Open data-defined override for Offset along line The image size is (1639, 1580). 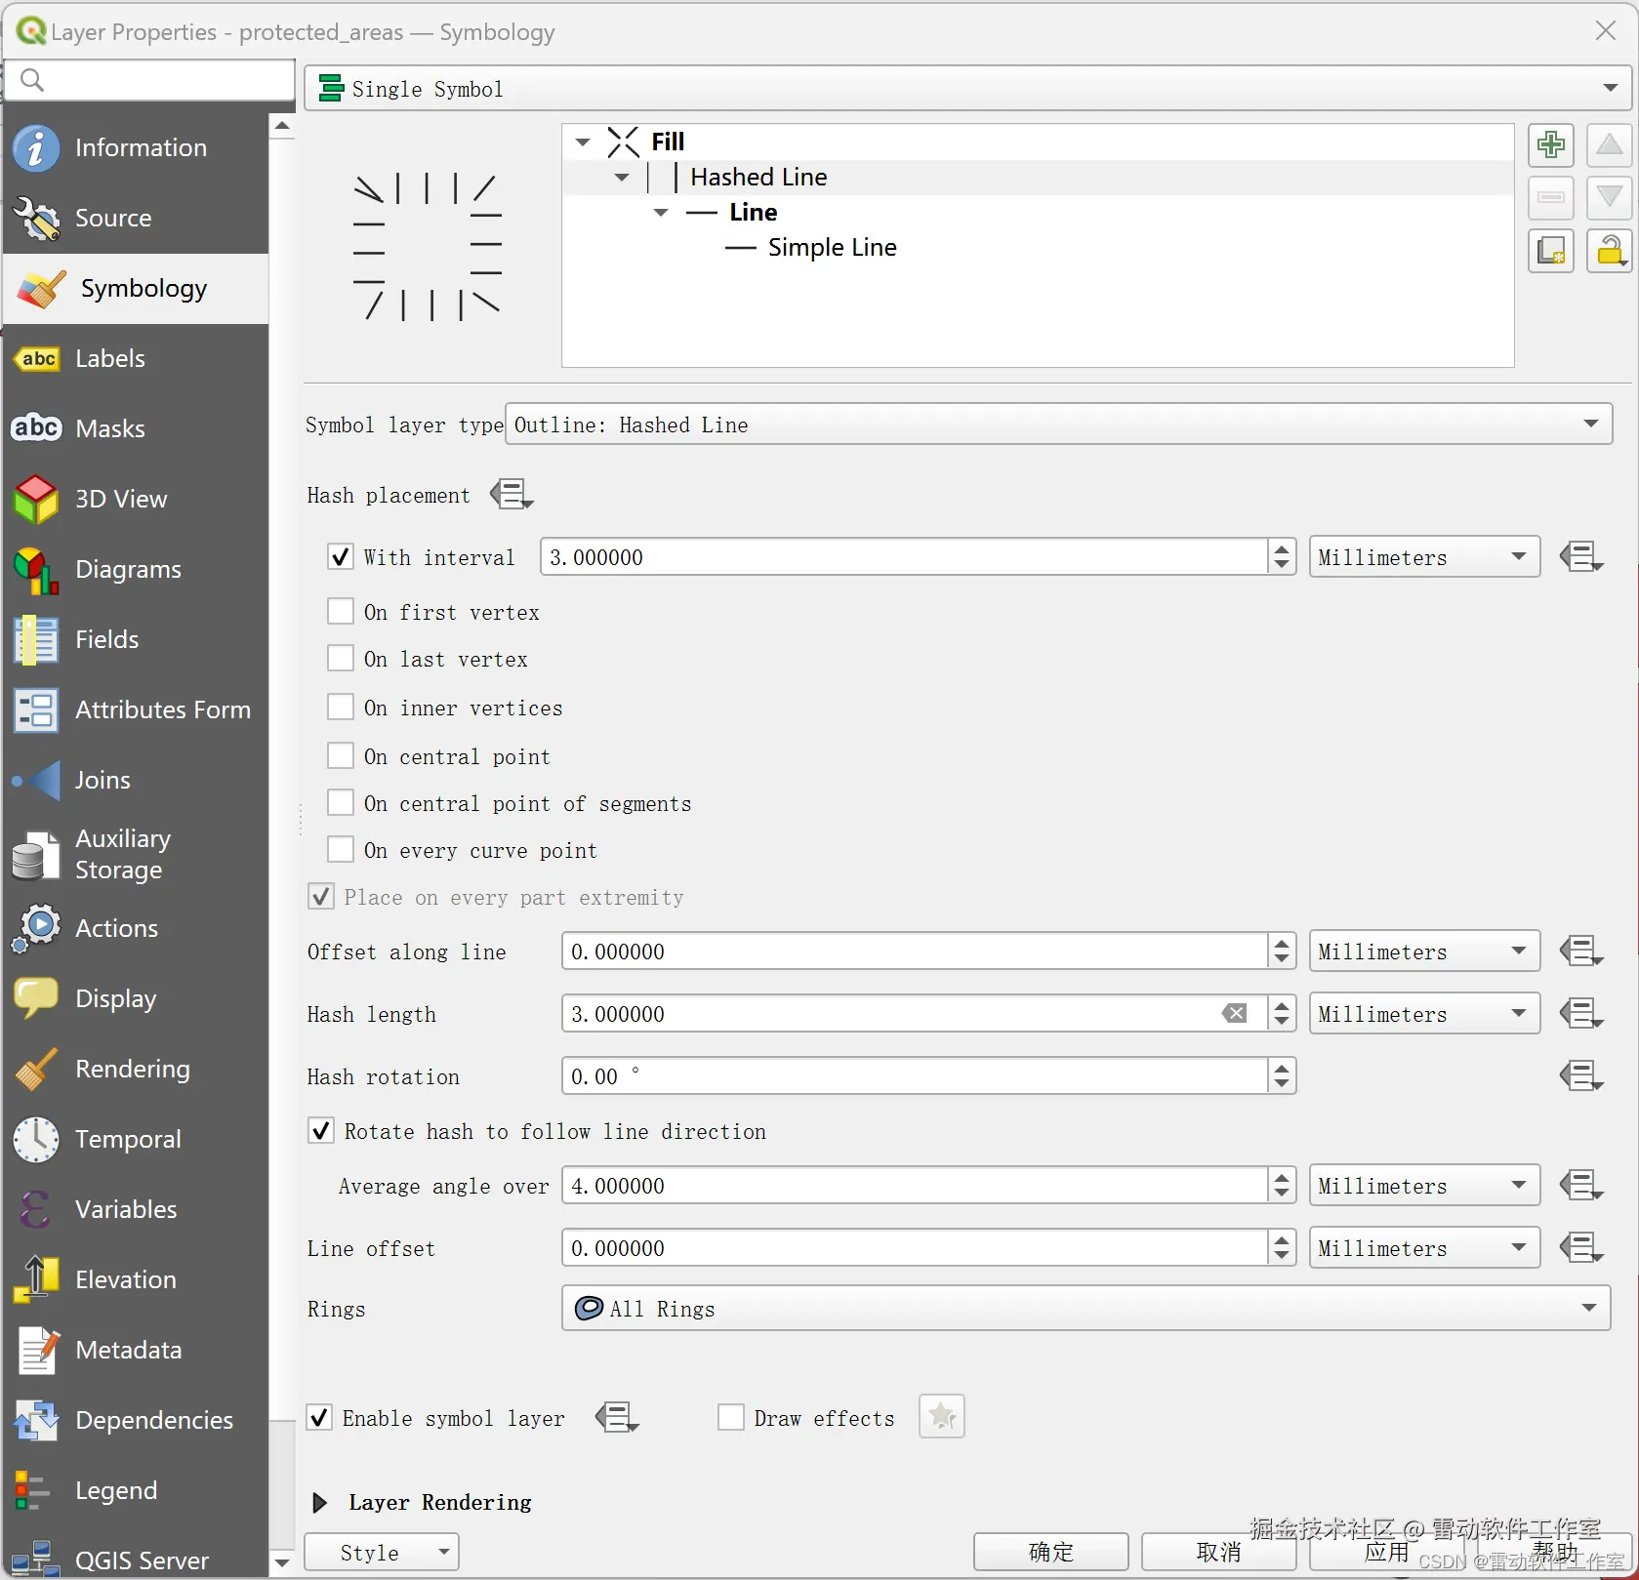click(x=1581, y=952)
